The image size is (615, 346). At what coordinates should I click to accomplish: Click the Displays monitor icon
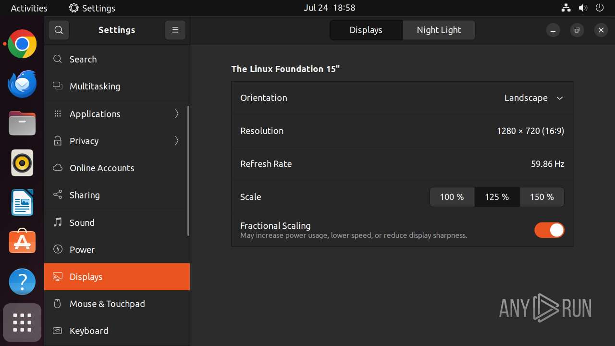click(58, 277)
